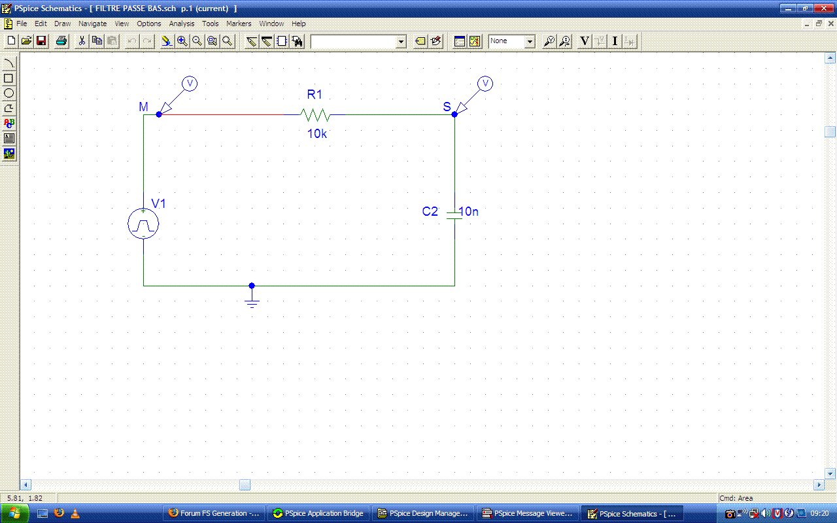Select the Draw Wire tool
Viewport: 837px width, 523px height.
tap(252, 41)
